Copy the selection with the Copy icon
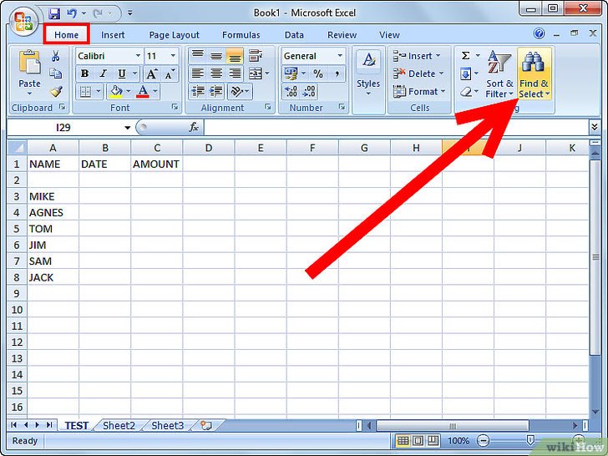Viewport: 608px width, 456px height. point(56,73)
